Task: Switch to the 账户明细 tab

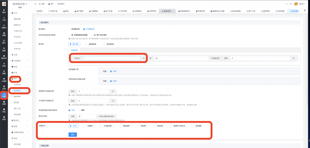Action: pos(78,11)
